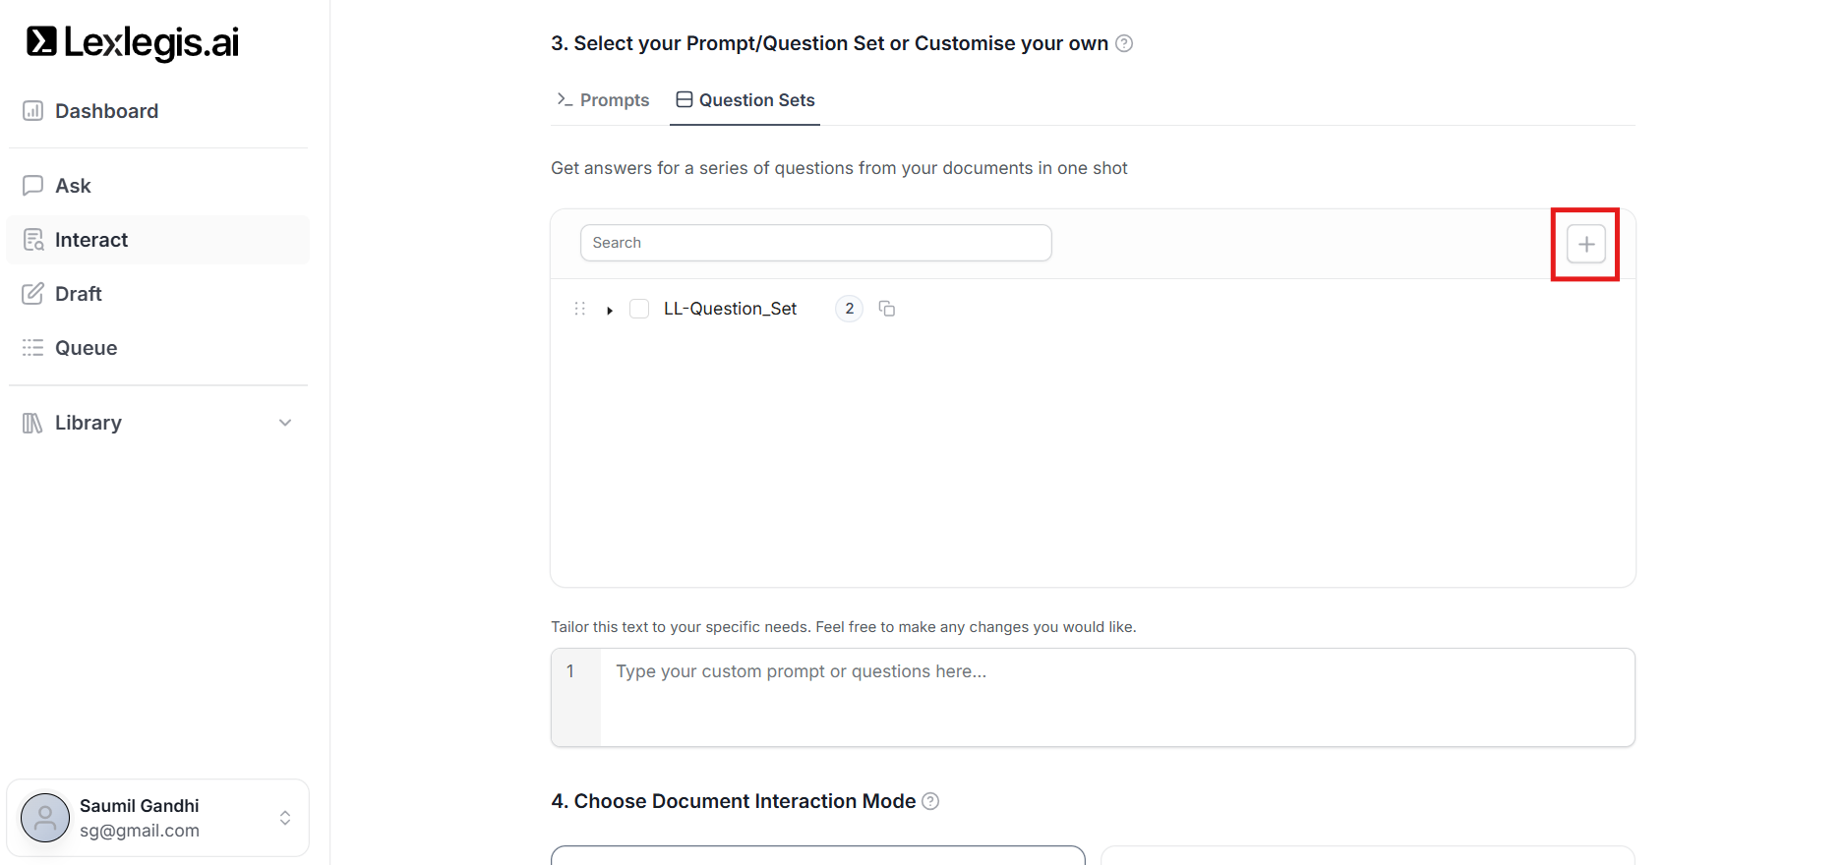
Task: Navigate to the Draft section
Action: click(78, 294)
